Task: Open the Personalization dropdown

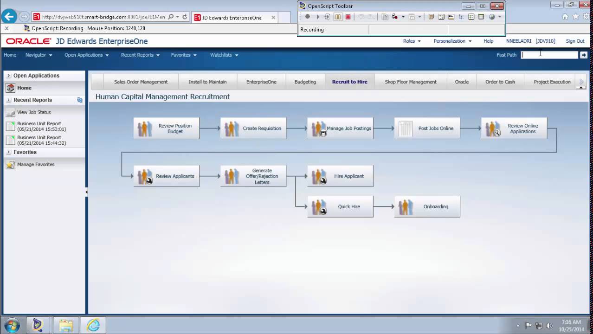Action: (452, 41)
